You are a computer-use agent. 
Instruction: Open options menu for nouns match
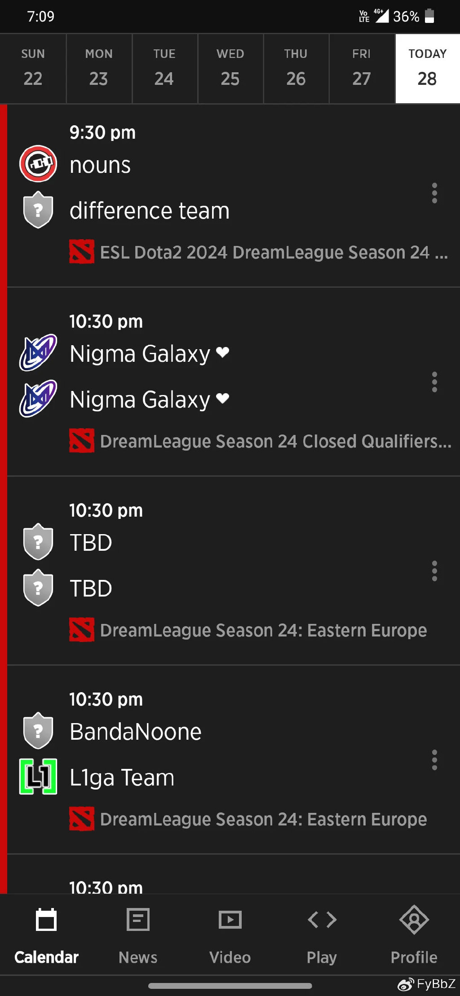(434, 193)
